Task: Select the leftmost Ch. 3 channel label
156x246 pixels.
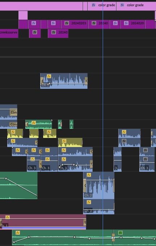Action: (32, 168)
